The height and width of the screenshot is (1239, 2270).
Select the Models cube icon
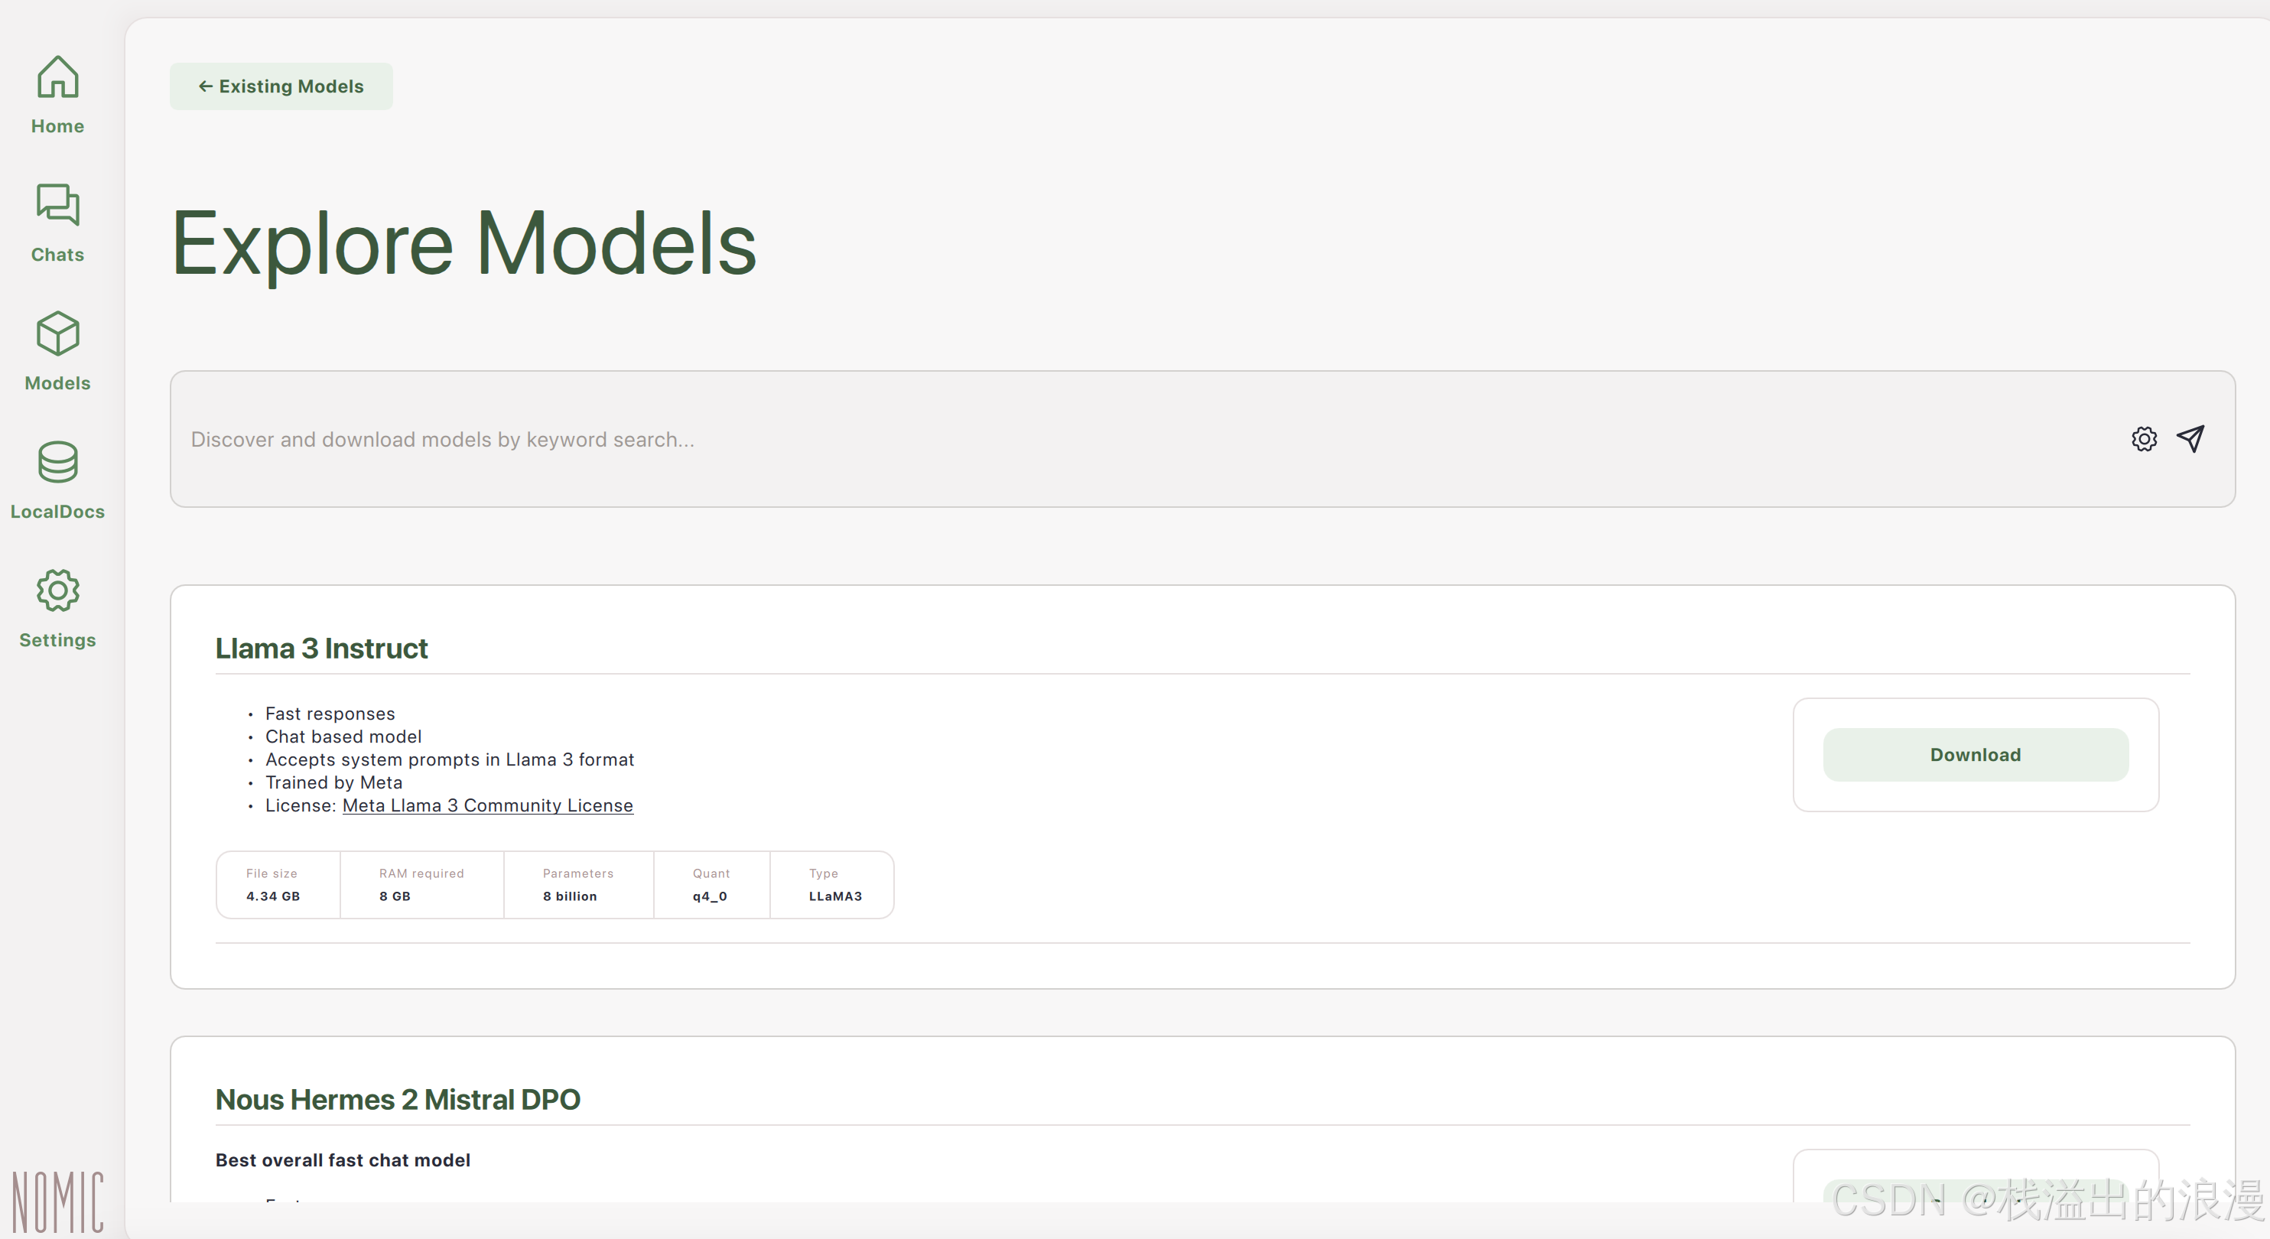57,334
